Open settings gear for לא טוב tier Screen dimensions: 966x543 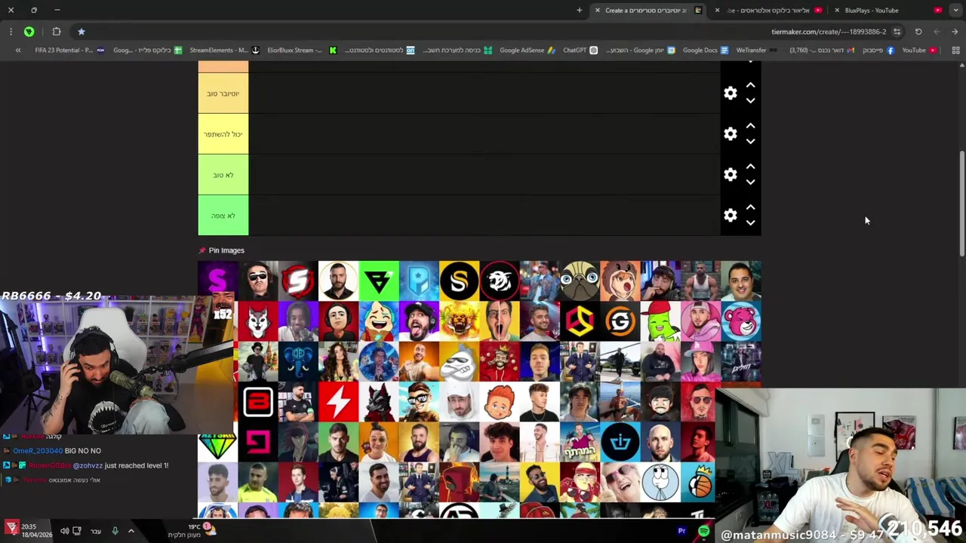click(730, 175)
